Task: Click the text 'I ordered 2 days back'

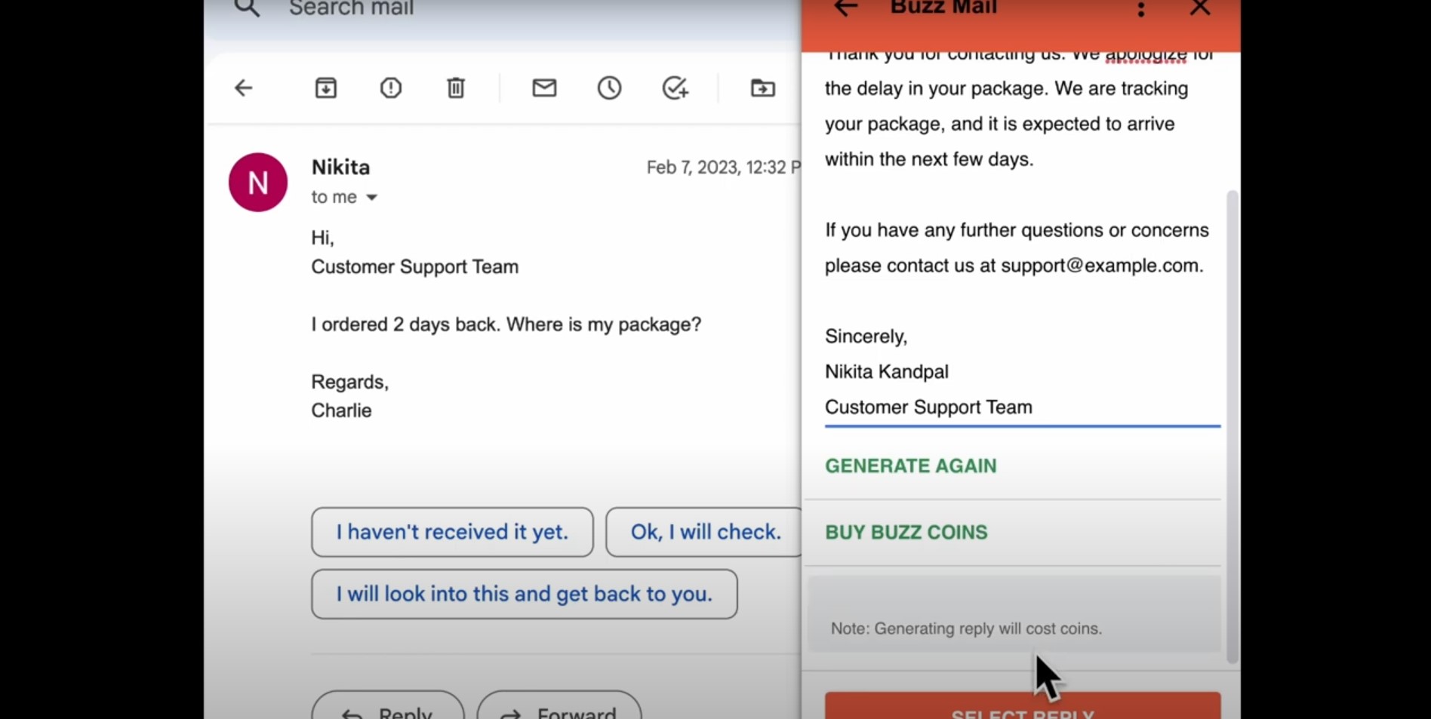Action: (405, 324)
